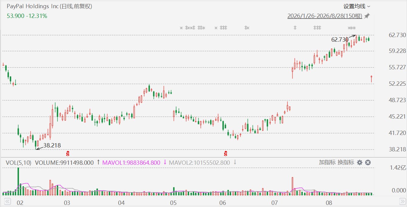
Task: Close the volume indicator panel
Action: click(x=368, y=163)
